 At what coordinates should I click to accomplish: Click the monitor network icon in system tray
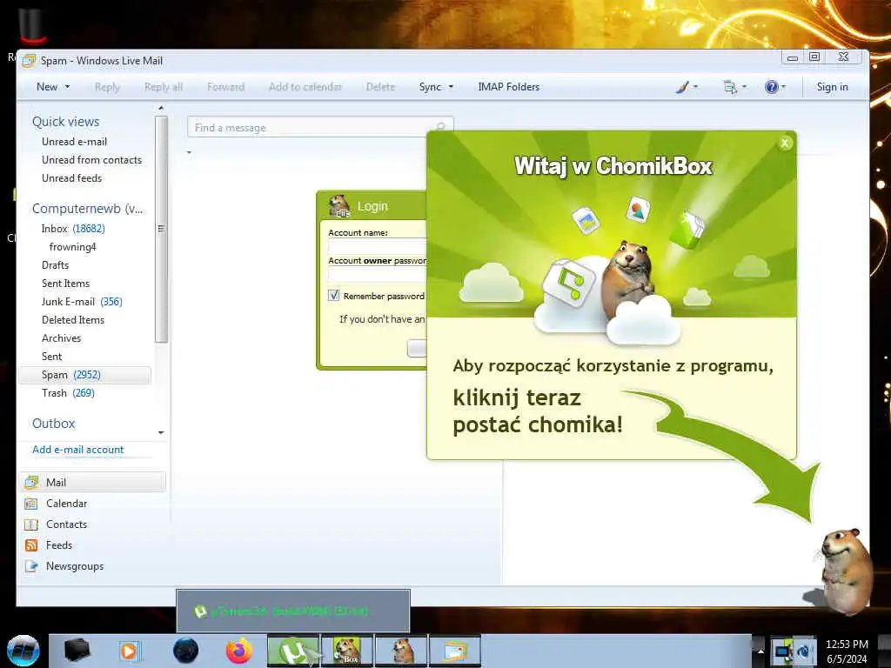(782, 651)
